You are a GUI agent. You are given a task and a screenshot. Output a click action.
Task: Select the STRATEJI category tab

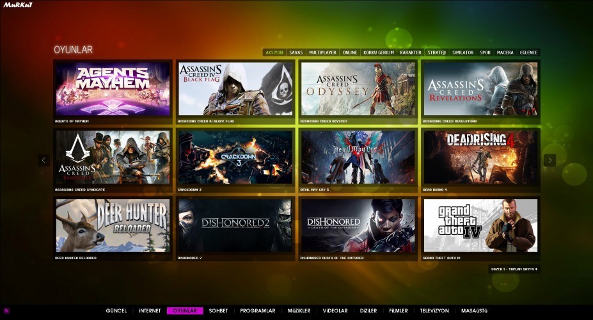[x=437, y=52]
